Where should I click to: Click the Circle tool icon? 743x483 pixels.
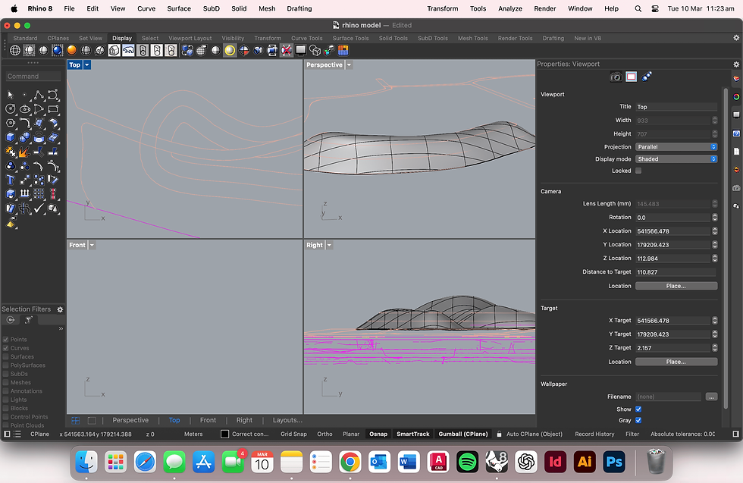click(10, 109)
